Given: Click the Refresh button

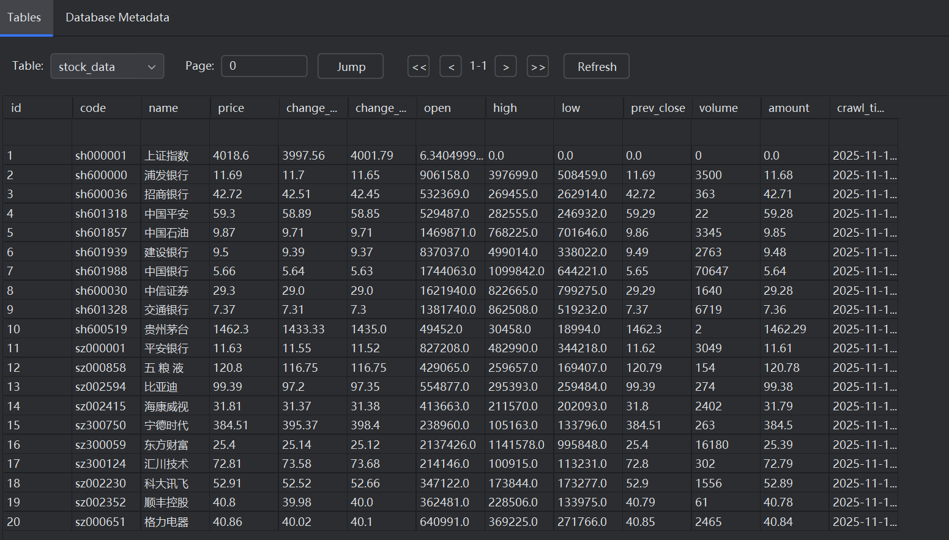Looking at the screenshot, I should click(597, 67).
